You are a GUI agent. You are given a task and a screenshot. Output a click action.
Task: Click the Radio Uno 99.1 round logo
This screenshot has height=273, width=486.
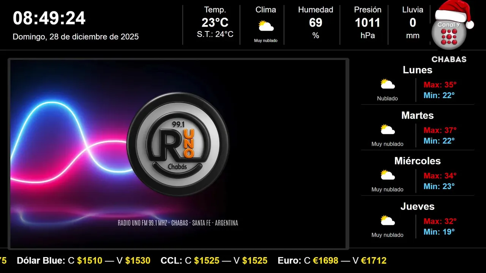click(178, 144)
